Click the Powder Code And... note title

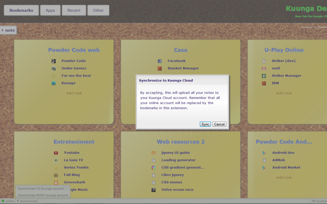284,142
